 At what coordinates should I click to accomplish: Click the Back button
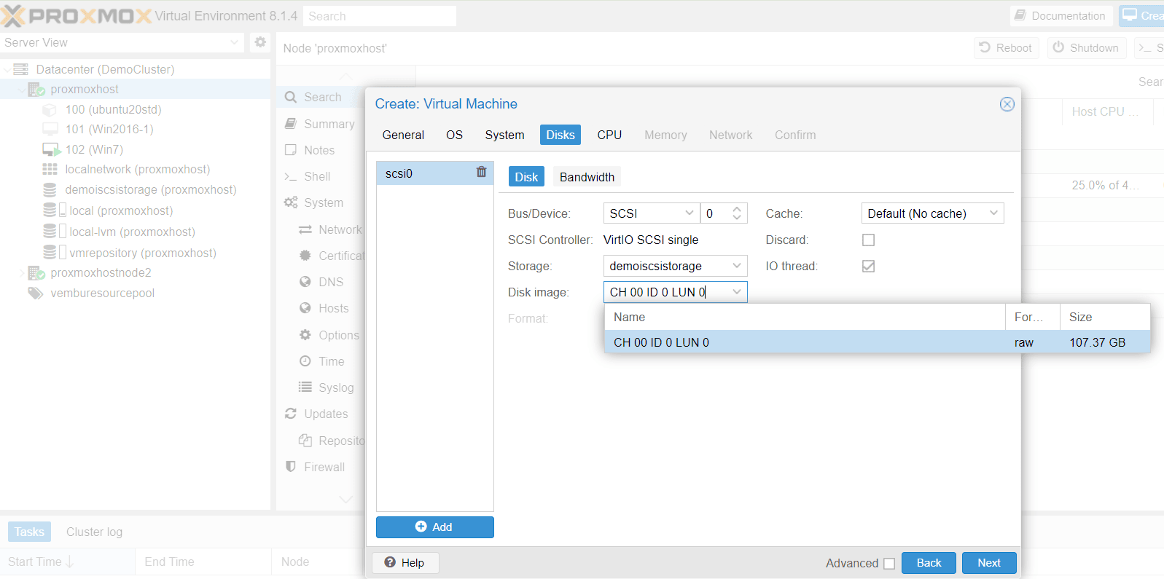(x=929, y=563)
